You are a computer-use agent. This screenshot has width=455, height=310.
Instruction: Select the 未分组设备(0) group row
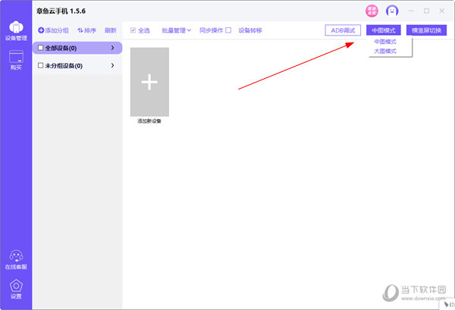pyautogui.click(x=77, y=65)
